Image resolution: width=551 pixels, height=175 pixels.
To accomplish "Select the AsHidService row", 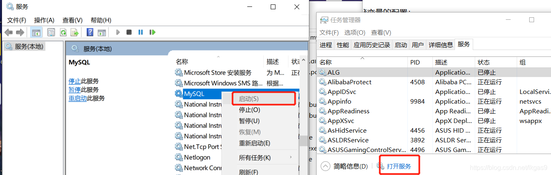I will 434,130.
